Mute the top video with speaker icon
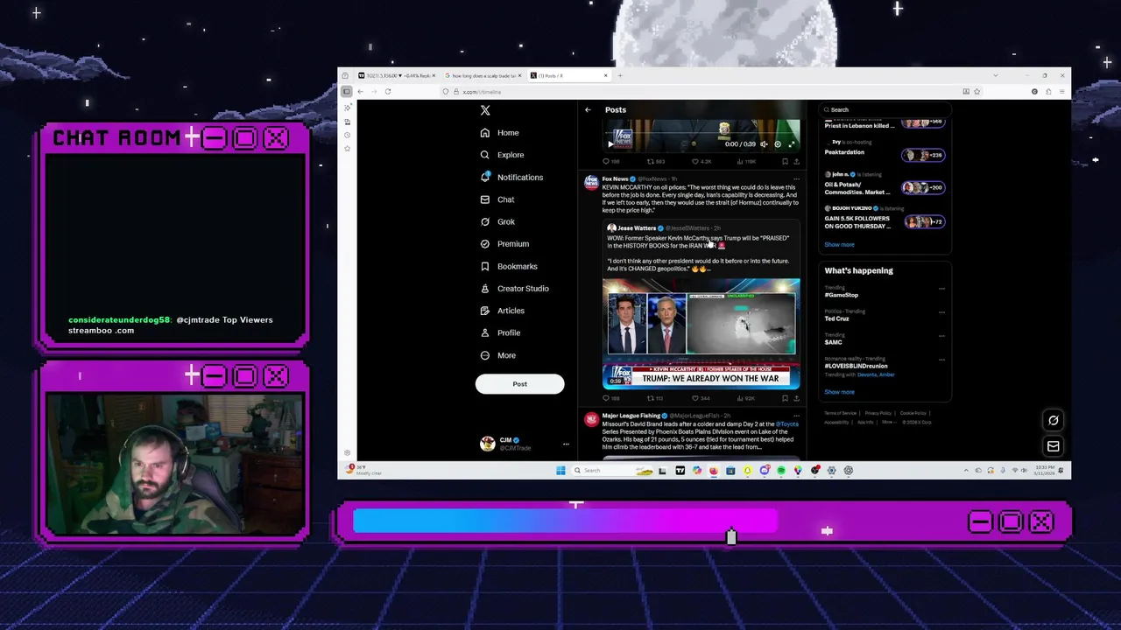 point(764,144)
